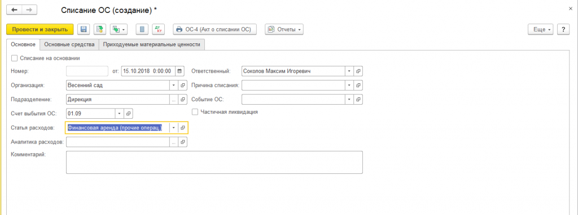Click the empty Событие ОС field
Viewport: 578px width, 215px height.
[294, 100]
